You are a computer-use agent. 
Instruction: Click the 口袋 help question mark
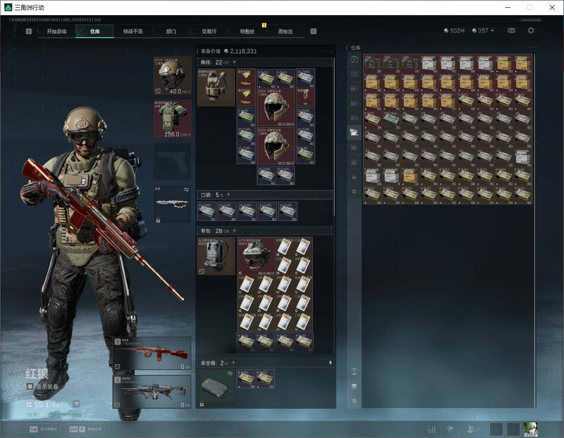pyautogui.click(x=228, y=195)
